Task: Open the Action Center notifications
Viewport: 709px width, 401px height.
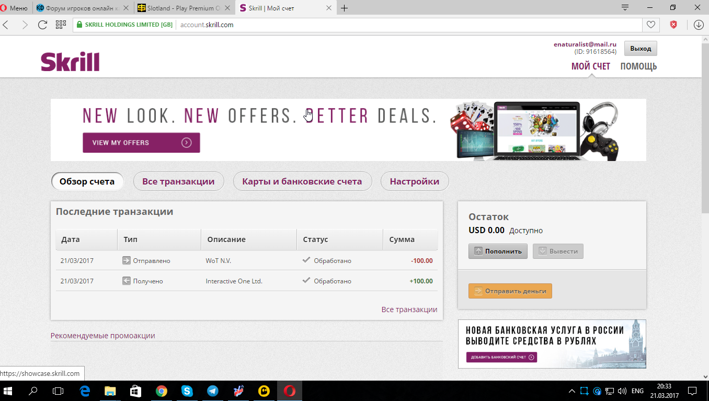Action: point(692,391)
